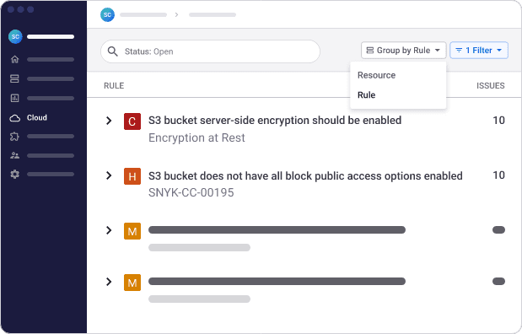This screenshot has height=334, width=522.
Task: Open the Group by Rule dropdown
Action: tap(403, 51)
